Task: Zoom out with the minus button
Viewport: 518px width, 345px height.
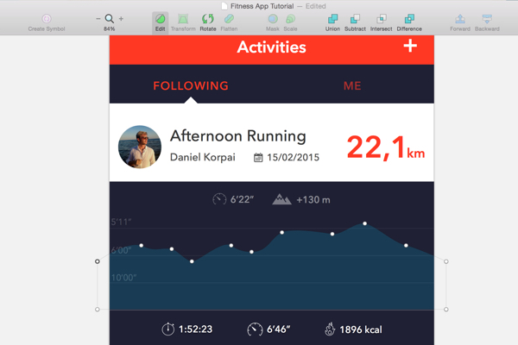Action: coord(98,19)
